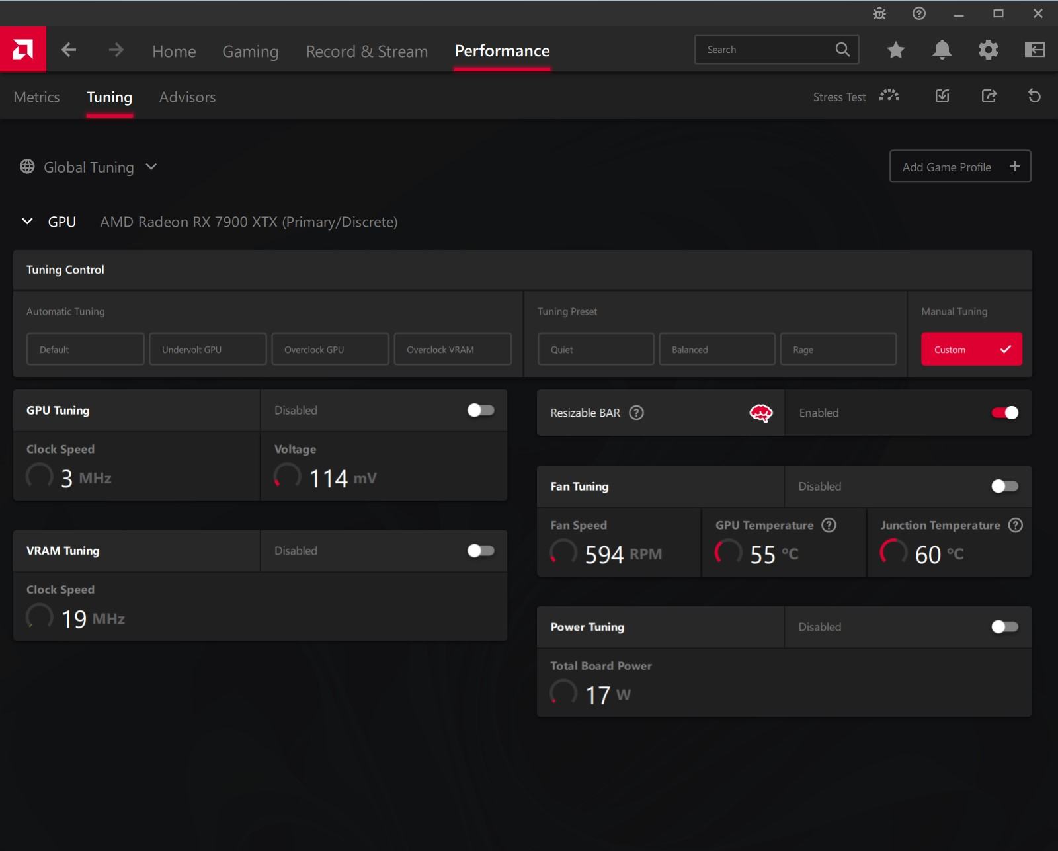Image resolution: width=1058 pixels, height=851 pixels.
Task: Click the Fan Tuning label
Action: coord(579,487)
